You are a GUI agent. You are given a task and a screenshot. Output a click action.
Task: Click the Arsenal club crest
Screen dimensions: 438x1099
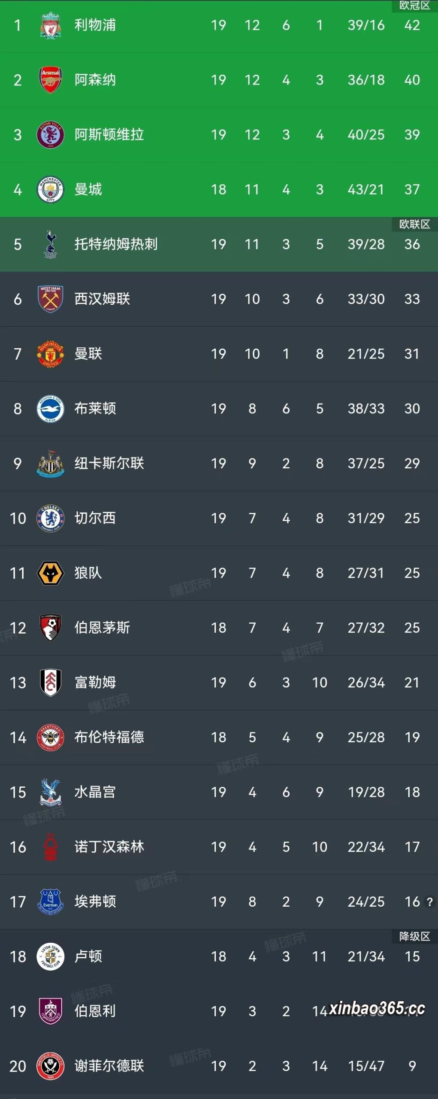[x=51, y=80]
